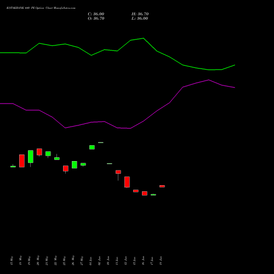Click the '18 Jun' date axis label
Screen dimensions: 274x274
pyautogui.click(x=161, y=261)
